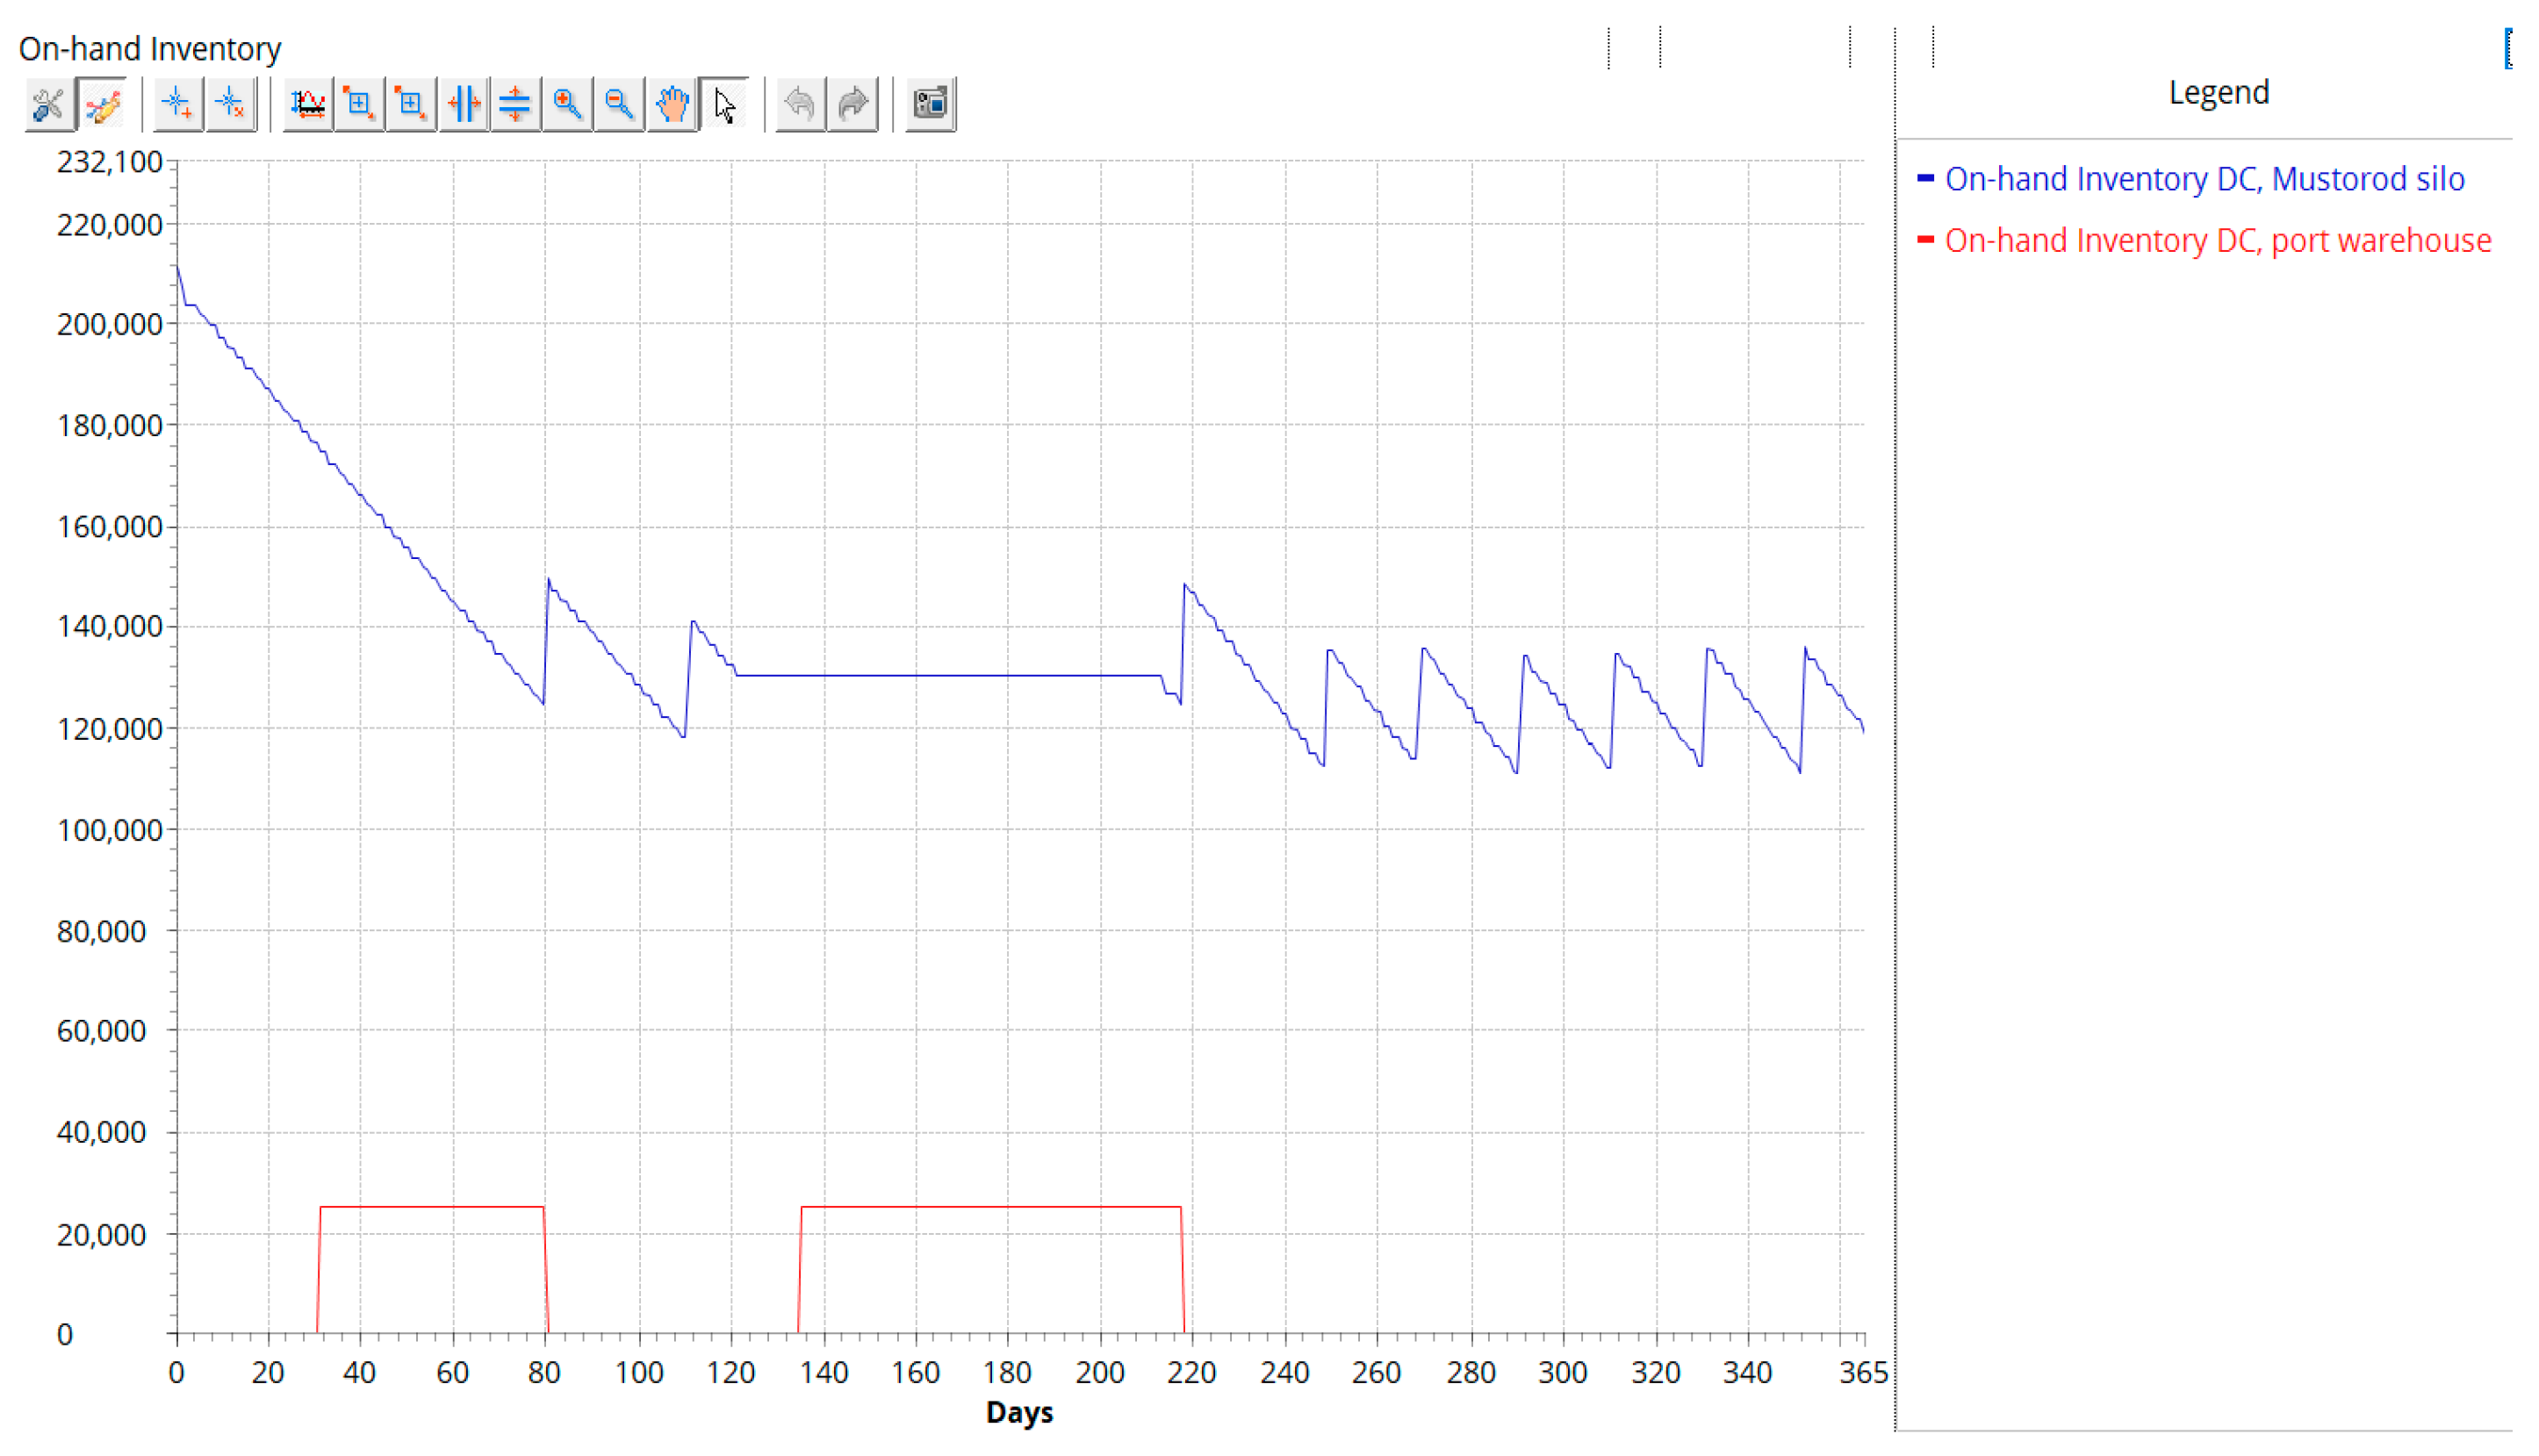Click the undo zoom arrow
The width and height of the screenshot is (2539, 1456).
(801, 104)
